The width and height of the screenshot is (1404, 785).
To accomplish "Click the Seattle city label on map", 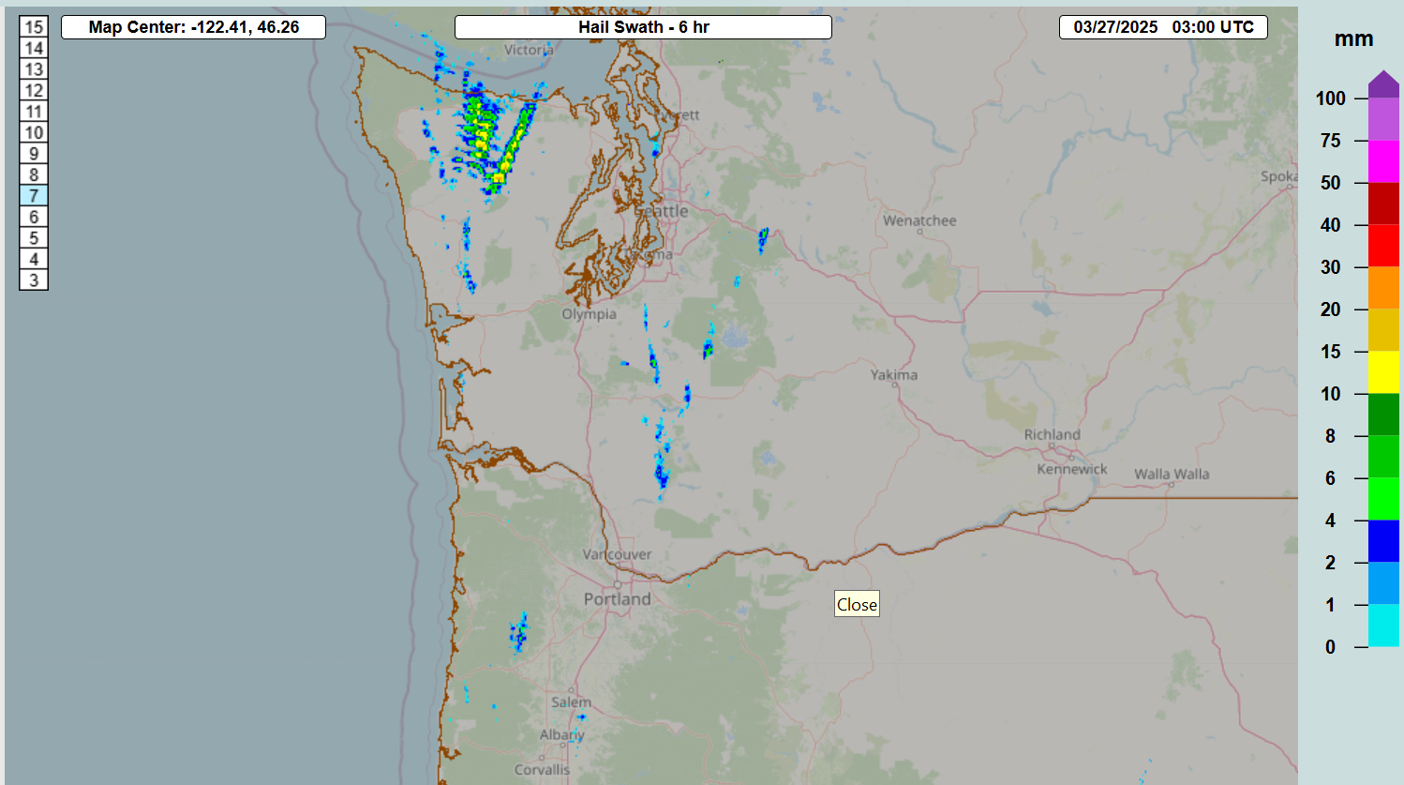I will [x=662, y=211].
